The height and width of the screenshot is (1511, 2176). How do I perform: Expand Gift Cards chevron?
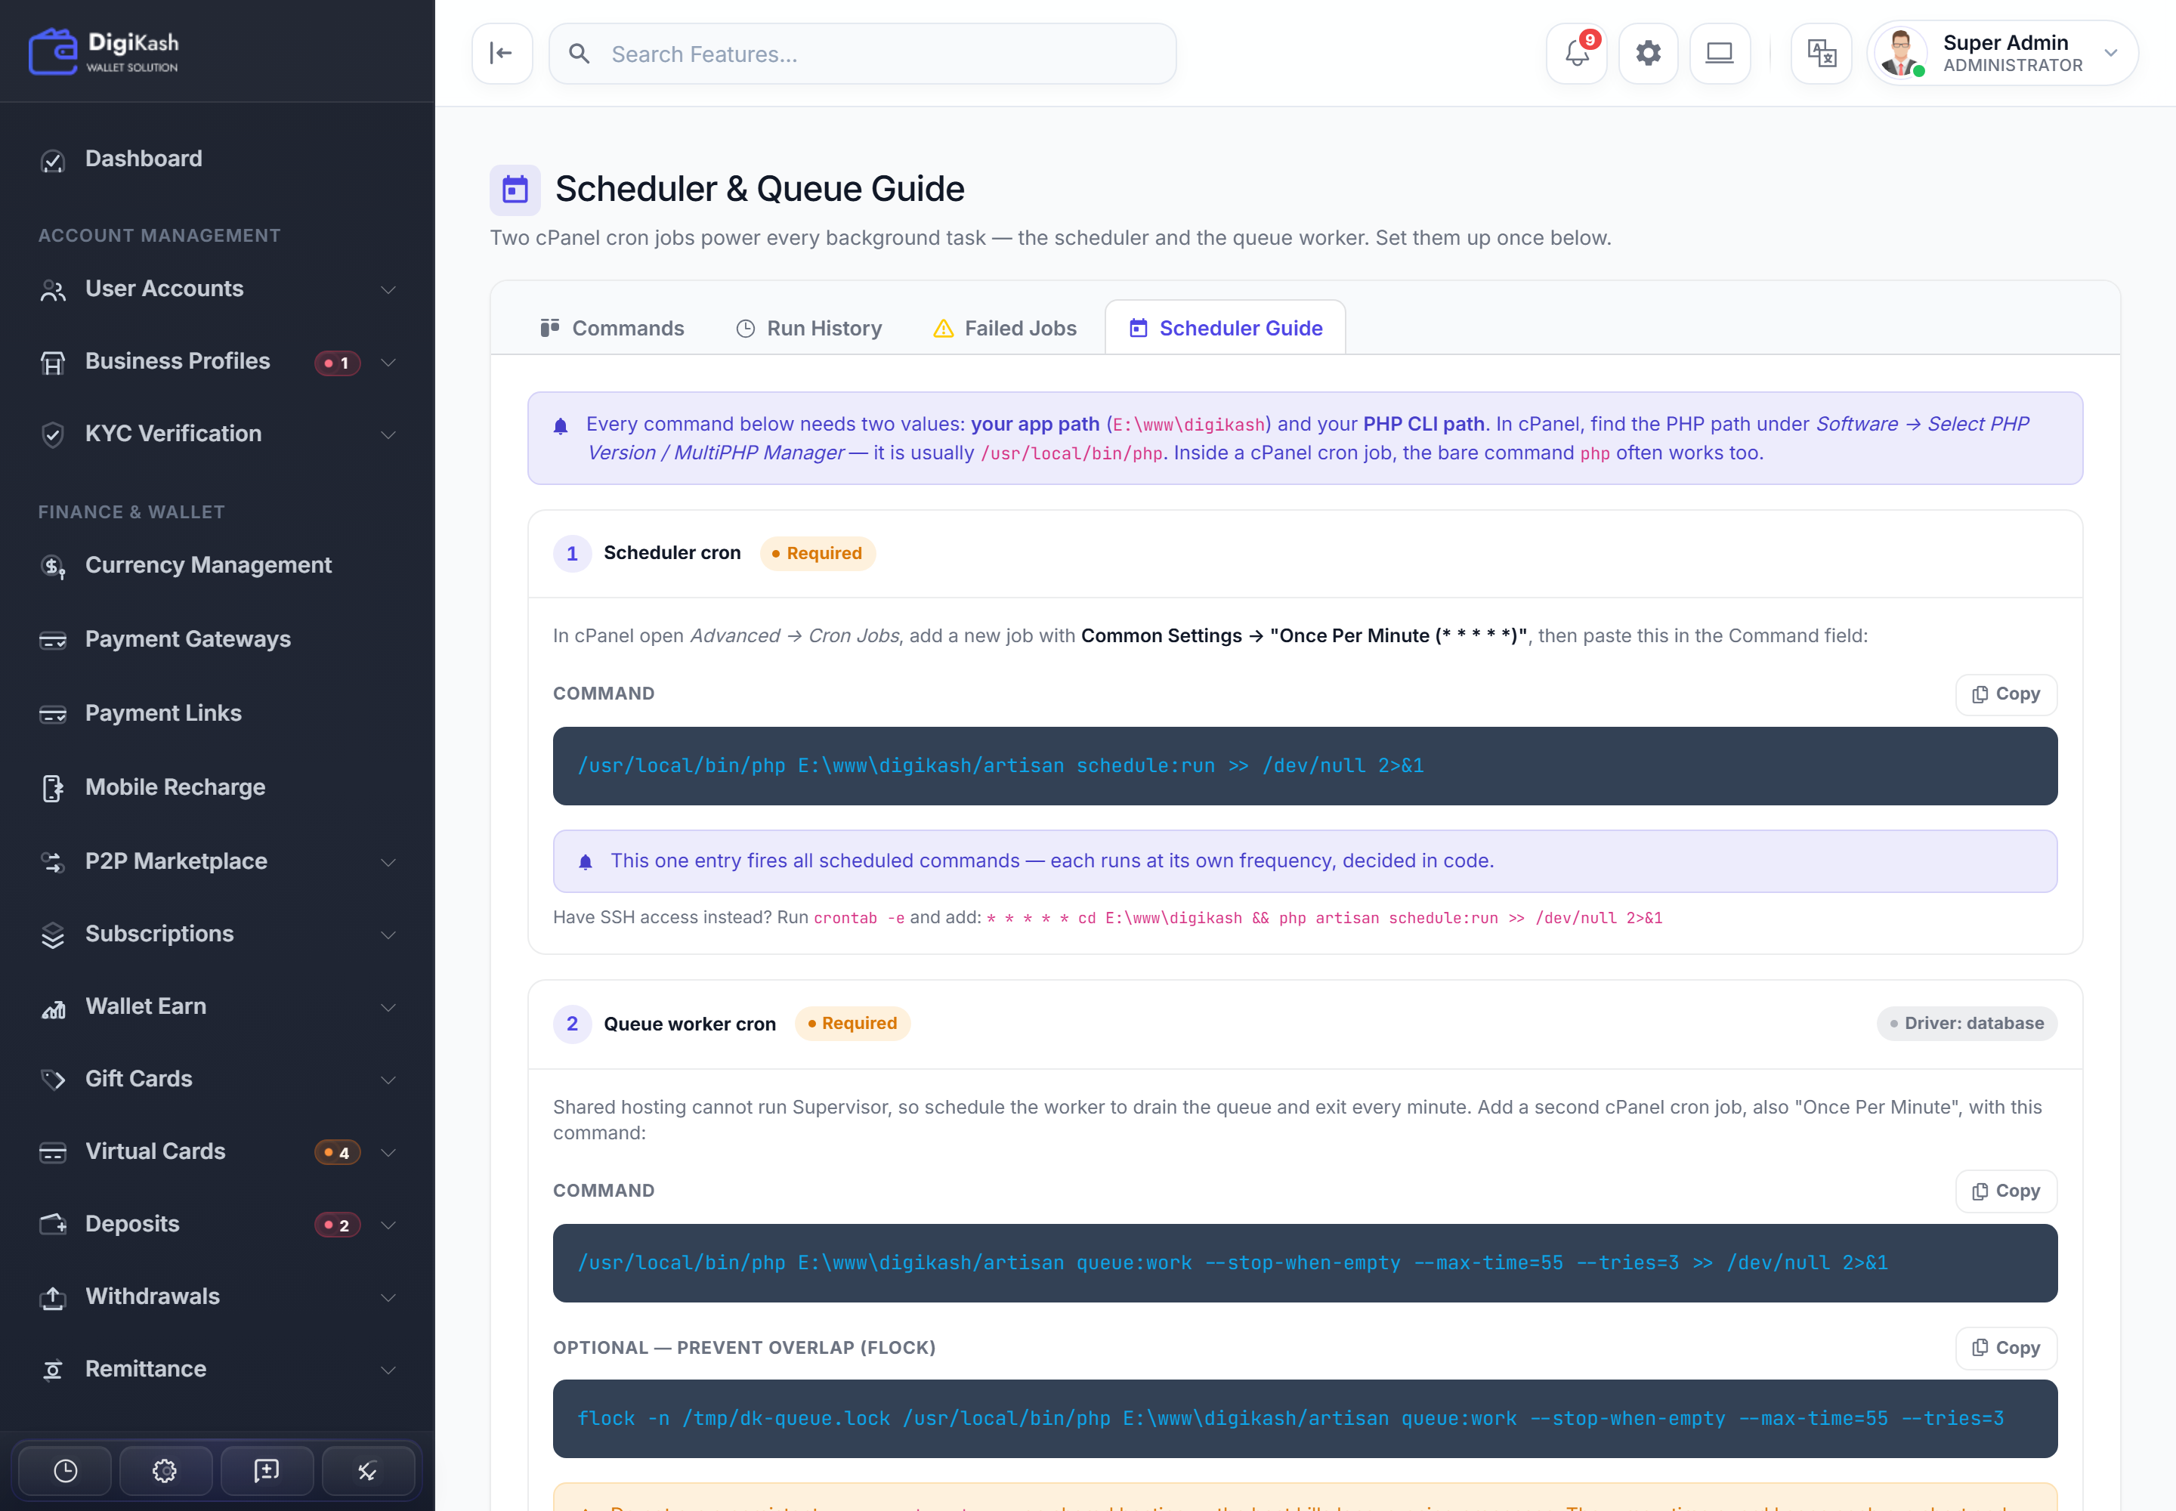click(388, 1080)
